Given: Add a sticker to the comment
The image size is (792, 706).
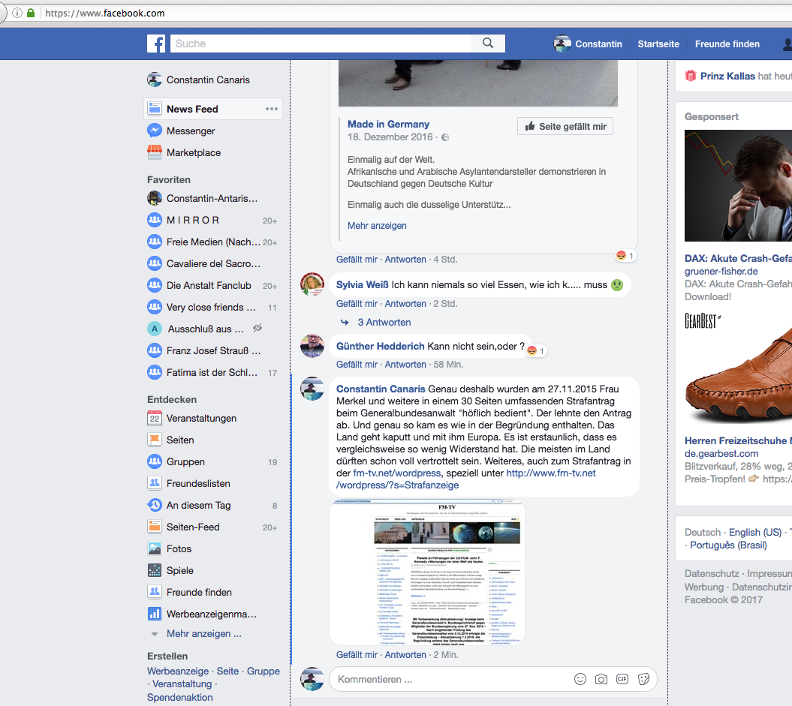Looking at the screenshot, I should pos(643,679).
